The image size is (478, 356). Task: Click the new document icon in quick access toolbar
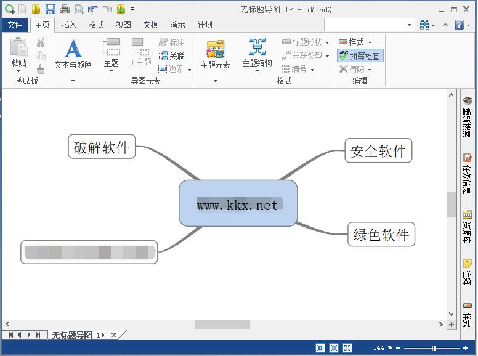[x=22, y=9]
